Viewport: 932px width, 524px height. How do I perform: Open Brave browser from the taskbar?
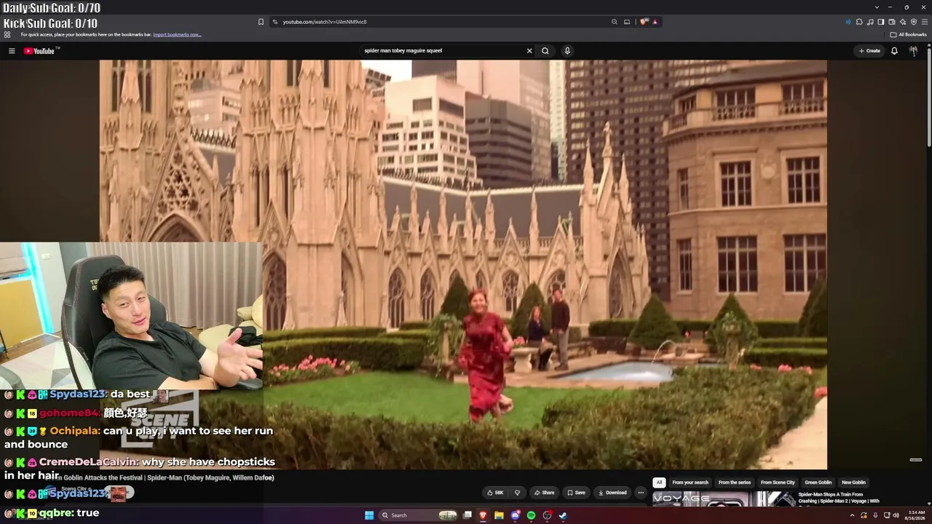click(483, 515)
